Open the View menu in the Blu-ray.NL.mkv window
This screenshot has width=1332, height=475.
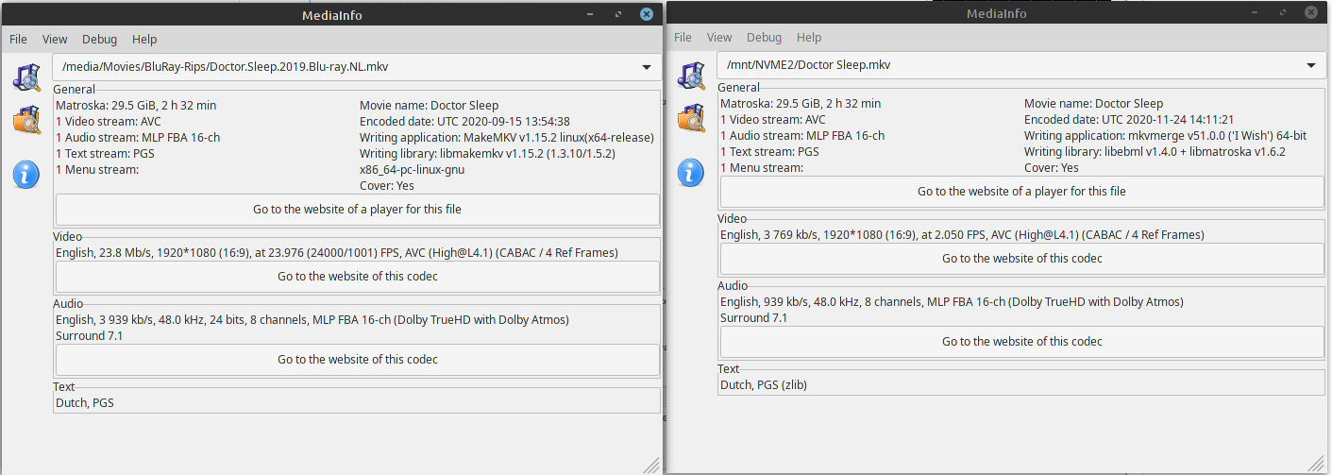coord(55,40)
